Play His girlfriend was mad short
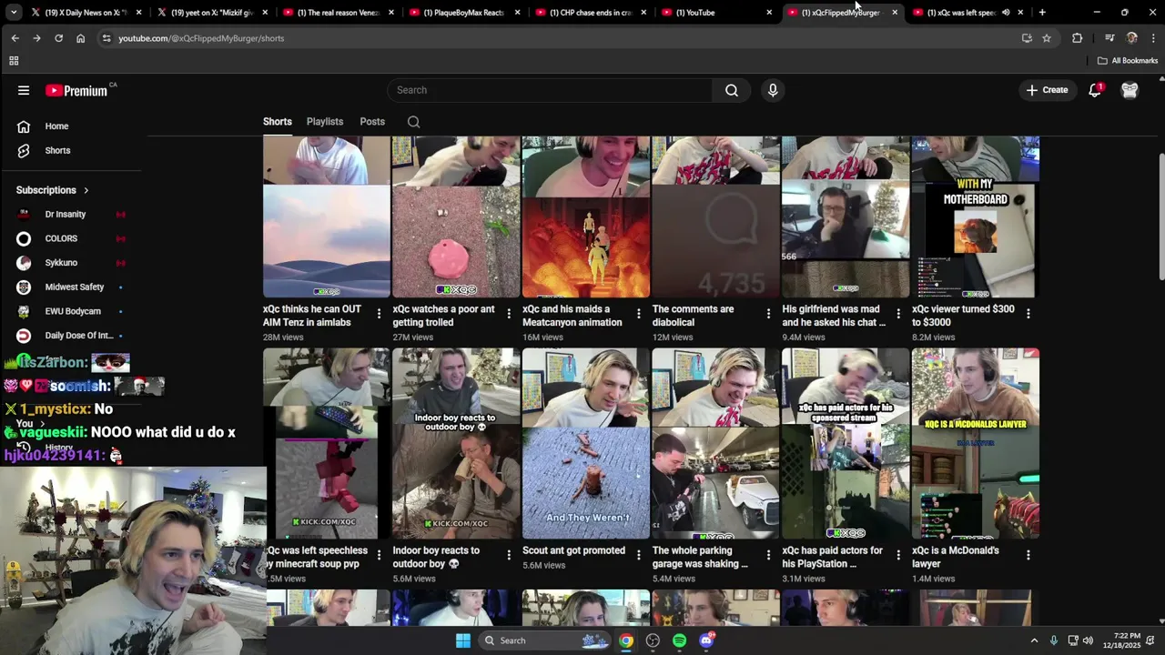 [x=846, y=217]
